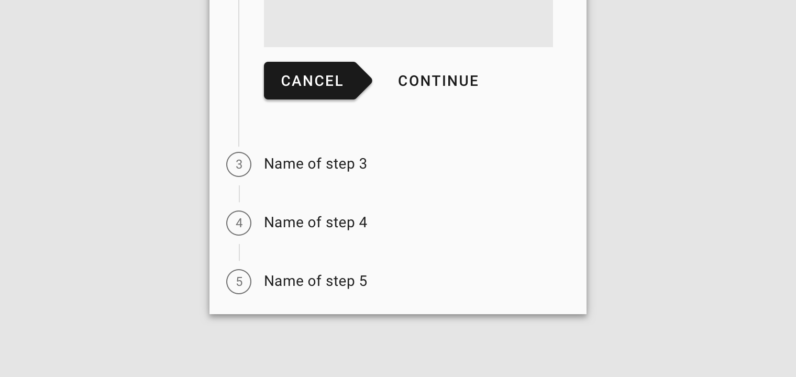Click the connector line below step 3
796x377 pixels.
(239, 194)
